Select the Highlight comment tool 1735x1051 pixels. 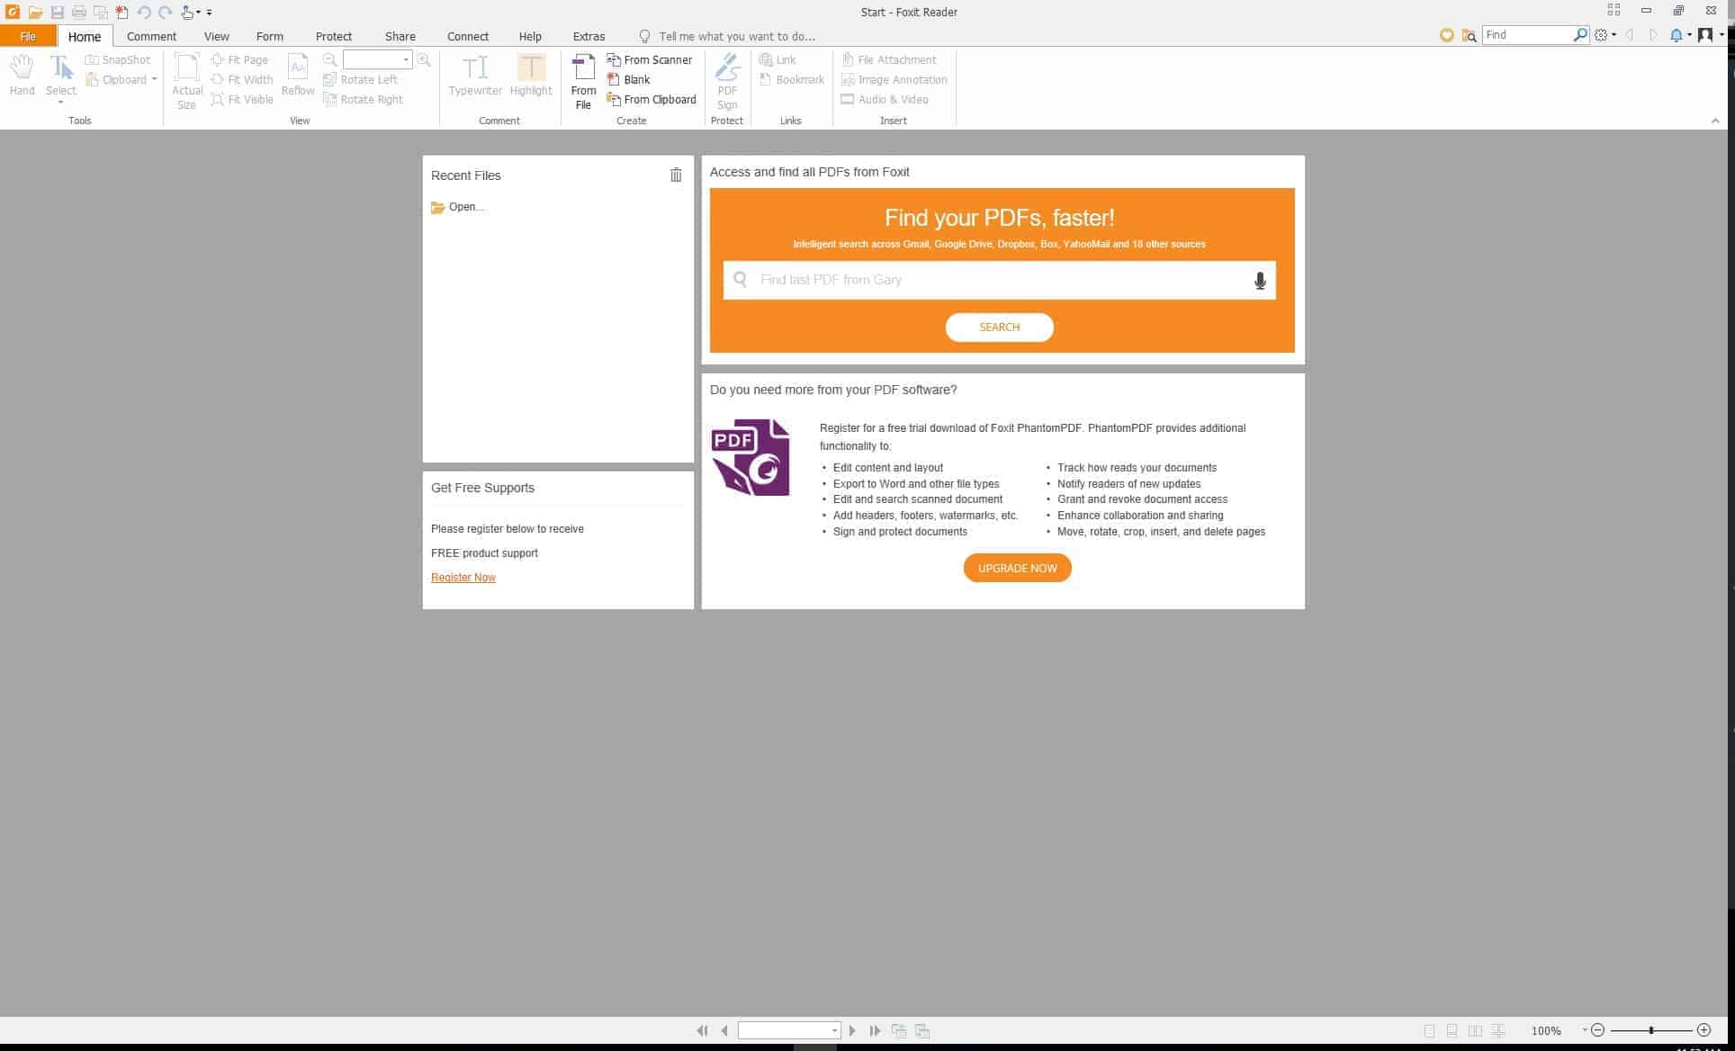pos(531,75)
